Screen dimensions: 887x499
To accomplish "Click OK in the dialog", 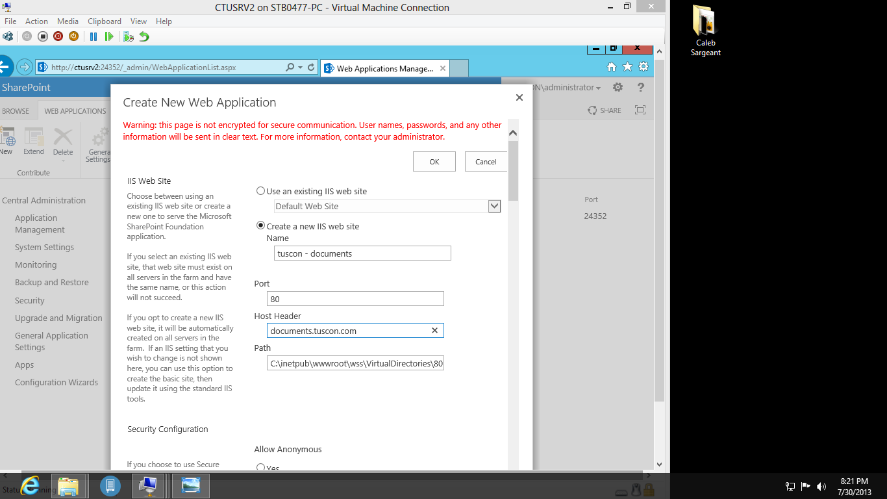I will 434,162.
